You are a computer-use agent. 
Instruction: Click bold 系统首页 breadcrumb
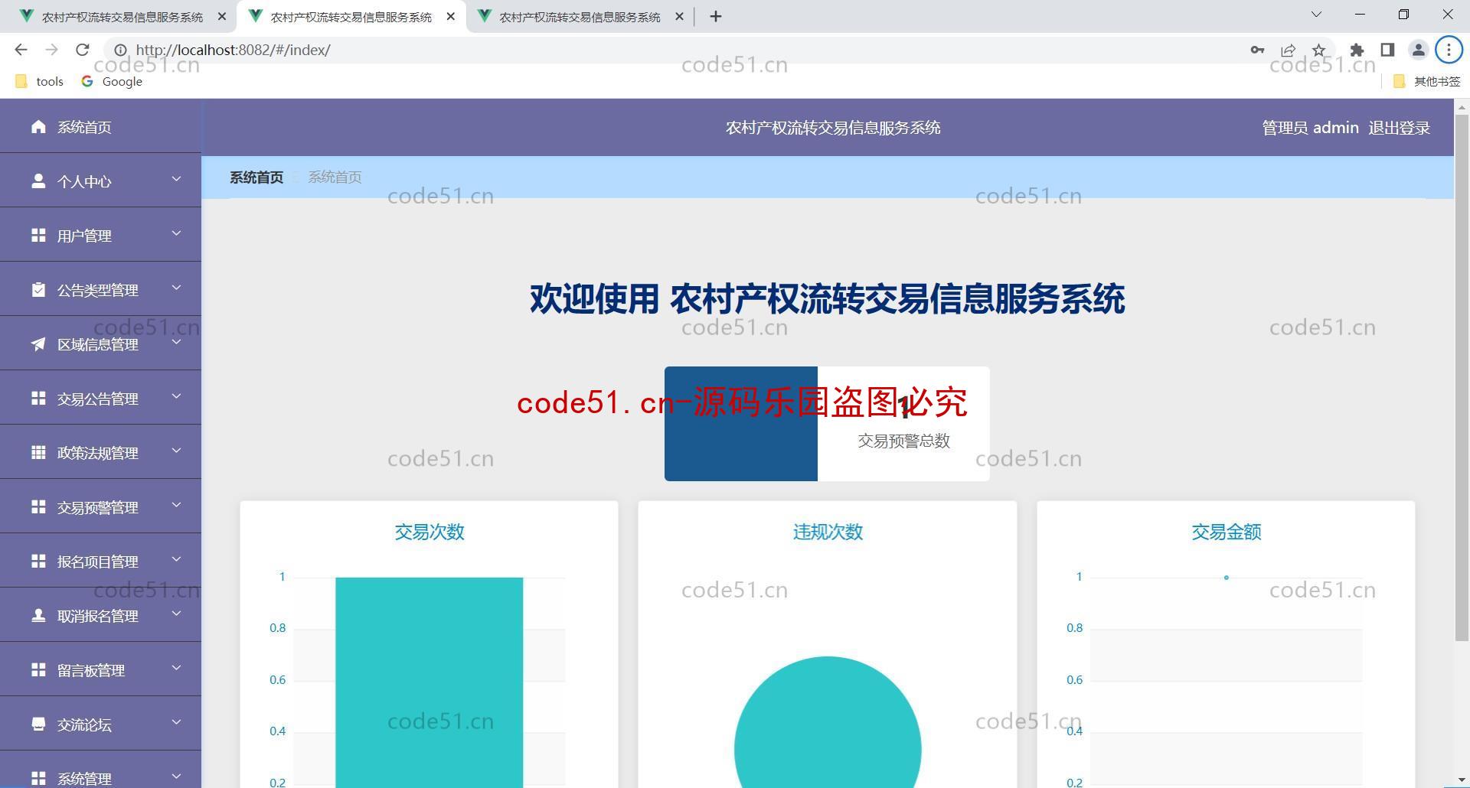click(256, 177)
